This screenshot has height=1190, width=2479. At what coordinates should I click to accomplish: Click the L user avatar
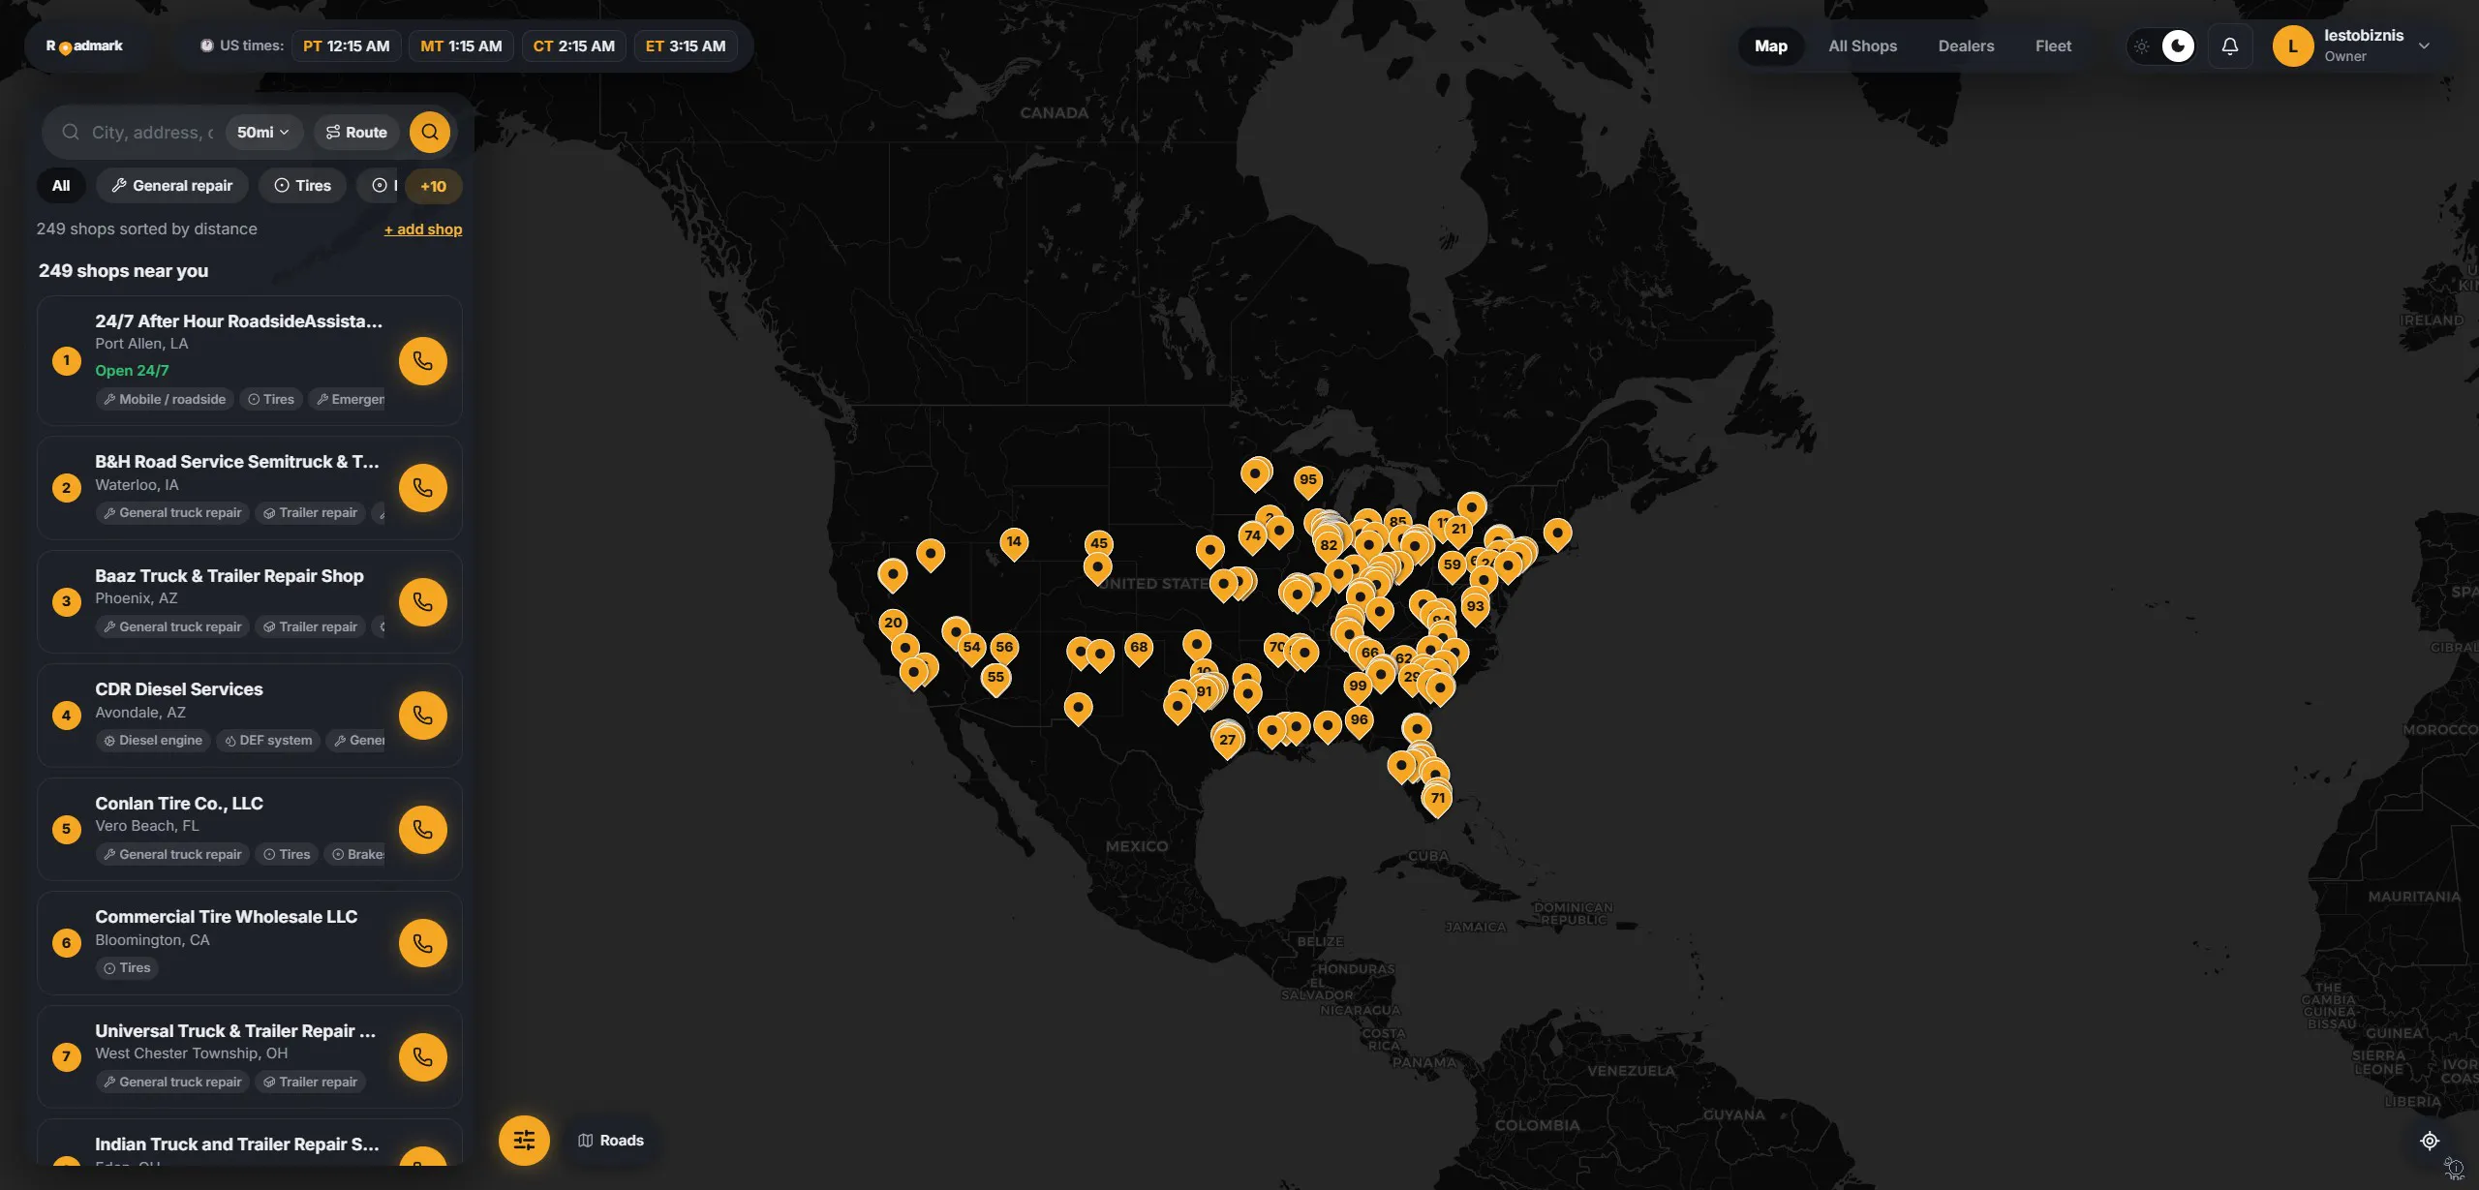2293,46
